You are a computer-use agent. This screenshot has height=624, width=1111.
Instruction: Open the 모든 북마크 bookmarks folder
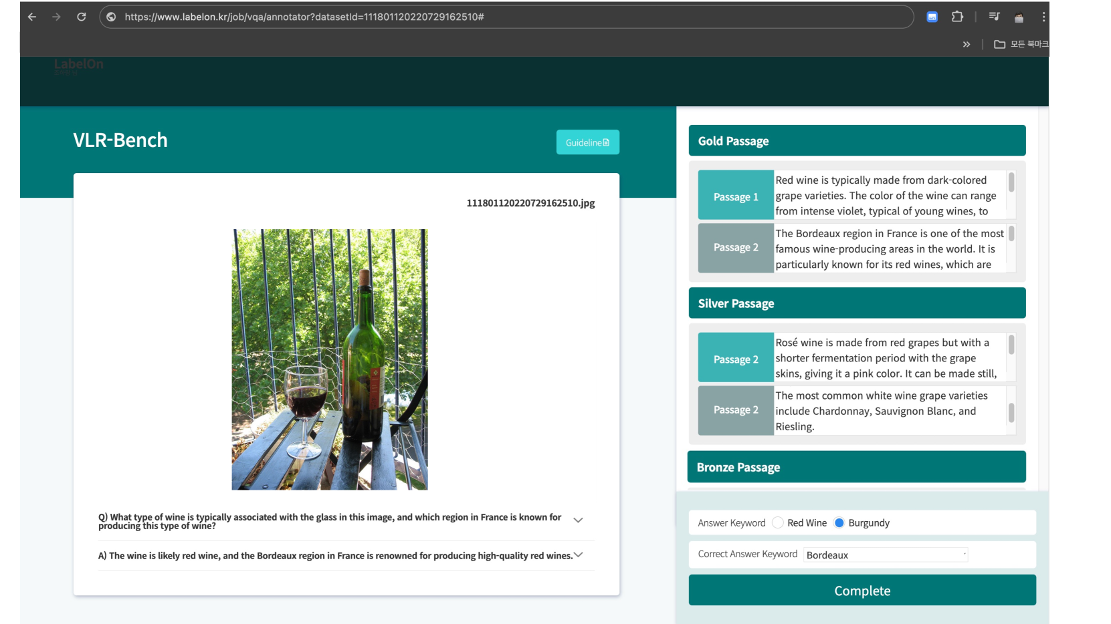point(1021,44)
